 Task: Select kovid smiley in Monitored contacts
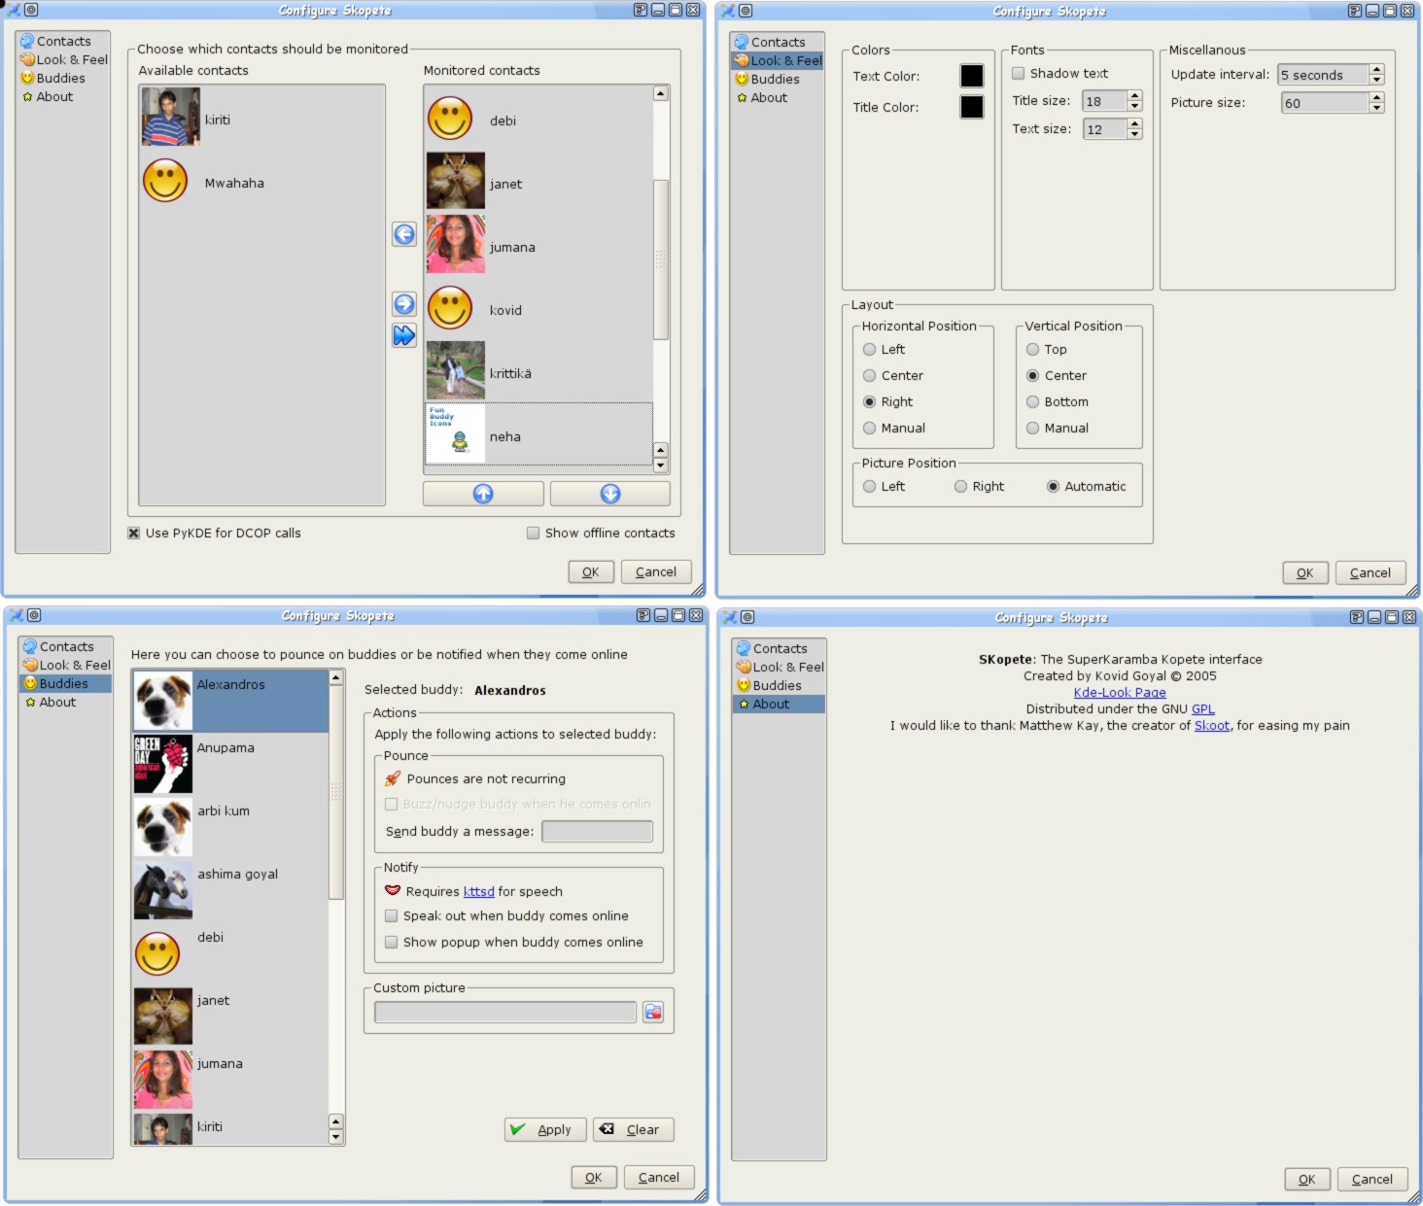[450, 308]
